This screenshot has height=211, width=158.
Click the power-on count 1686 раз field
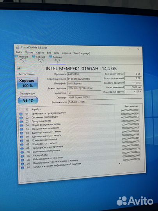coord(133,87)
